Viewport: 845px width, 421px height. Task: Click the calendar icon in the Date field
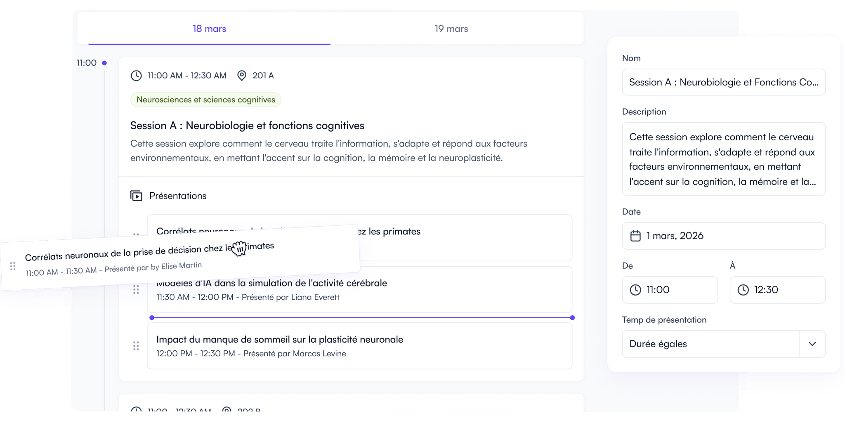pyautogui.click(x=635, y=236)
